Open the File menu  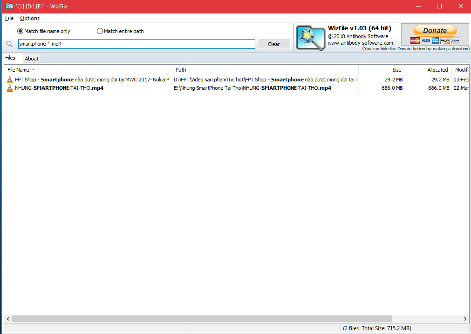[x=9, y=18]
